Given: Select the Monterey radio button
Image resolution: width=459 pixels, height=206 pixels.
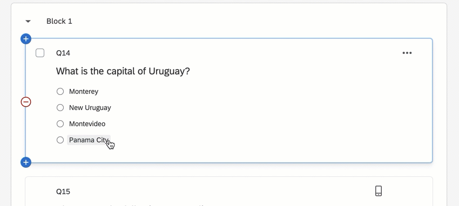Looking at the screenshot, I should (x=60, y=92).
